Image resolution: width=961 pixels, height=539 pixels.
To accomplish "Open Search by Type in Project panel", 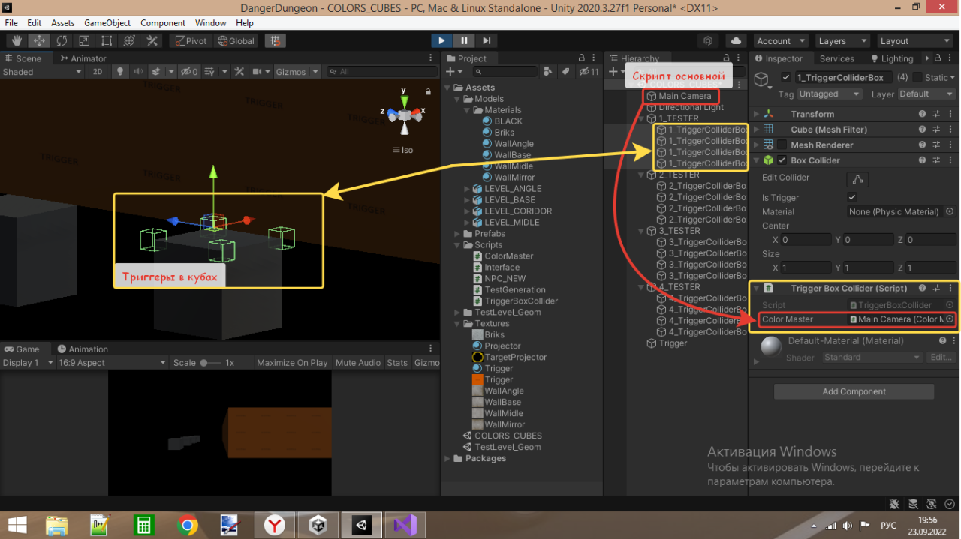I will [547, 72].
